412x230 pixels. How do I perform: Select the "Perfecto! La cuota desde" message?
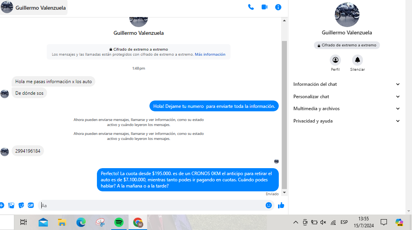(x=188, y=180)
